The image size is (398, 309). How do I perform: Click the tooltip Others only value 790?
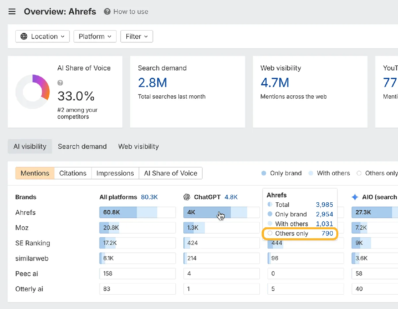(x=327, y=234)
